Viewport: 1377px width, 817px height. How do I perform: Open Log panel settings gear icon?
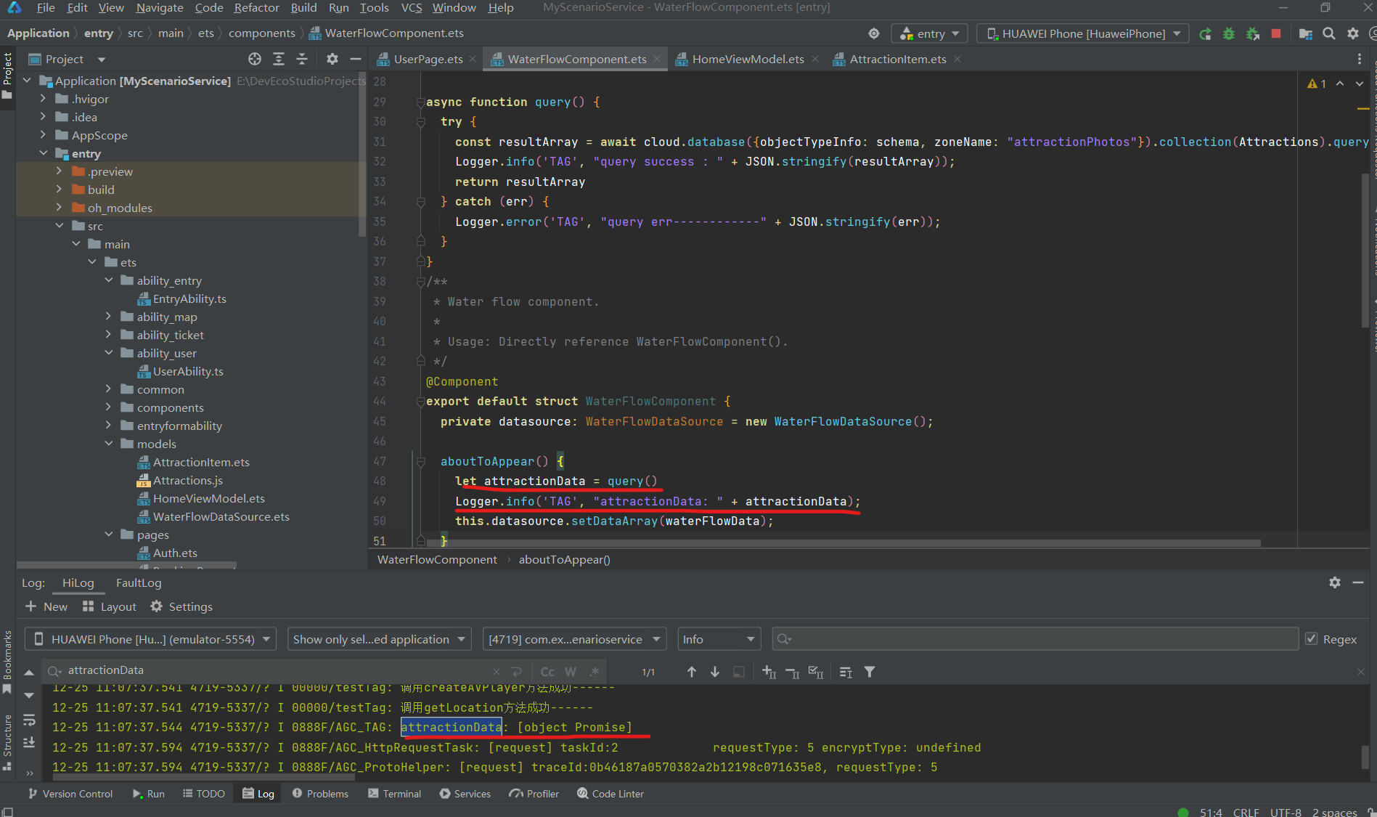[1335, 582]
